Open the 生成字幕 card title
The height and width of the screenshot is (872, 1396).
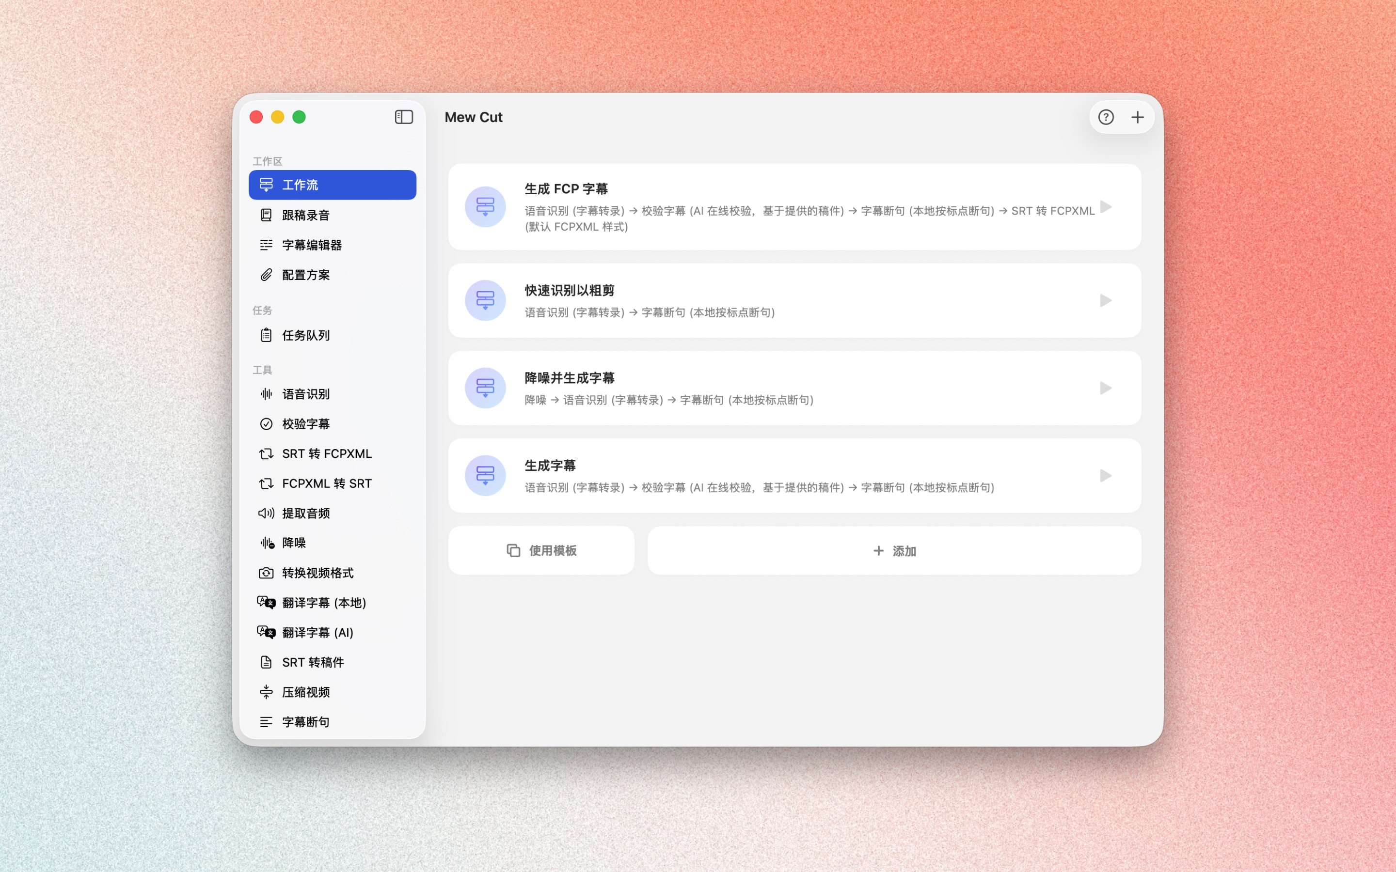point(550,466)
